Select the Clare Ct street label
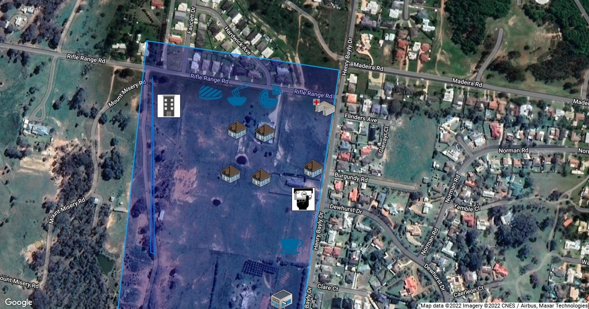This screenshot has width=589, height=309. coord(328,288)
